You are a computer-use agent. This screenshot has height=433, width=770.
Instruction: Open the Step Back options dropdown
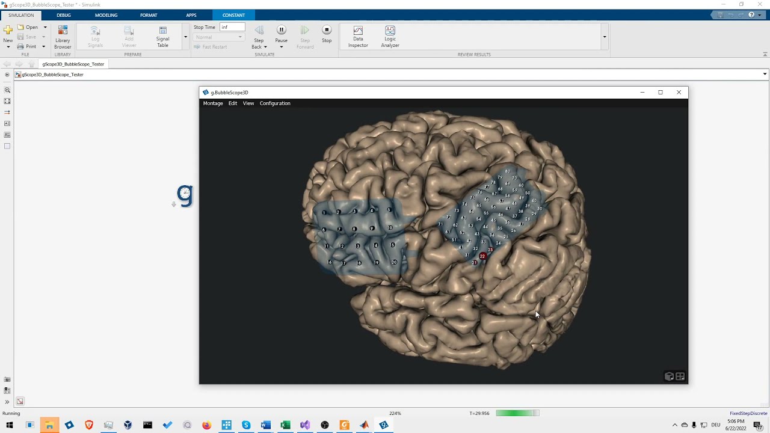click(x=265, y=47)
